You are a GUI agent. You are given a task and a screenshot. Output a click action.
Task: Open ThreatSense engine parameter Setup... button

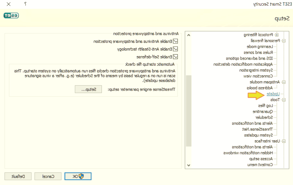[x=88, y=89]
